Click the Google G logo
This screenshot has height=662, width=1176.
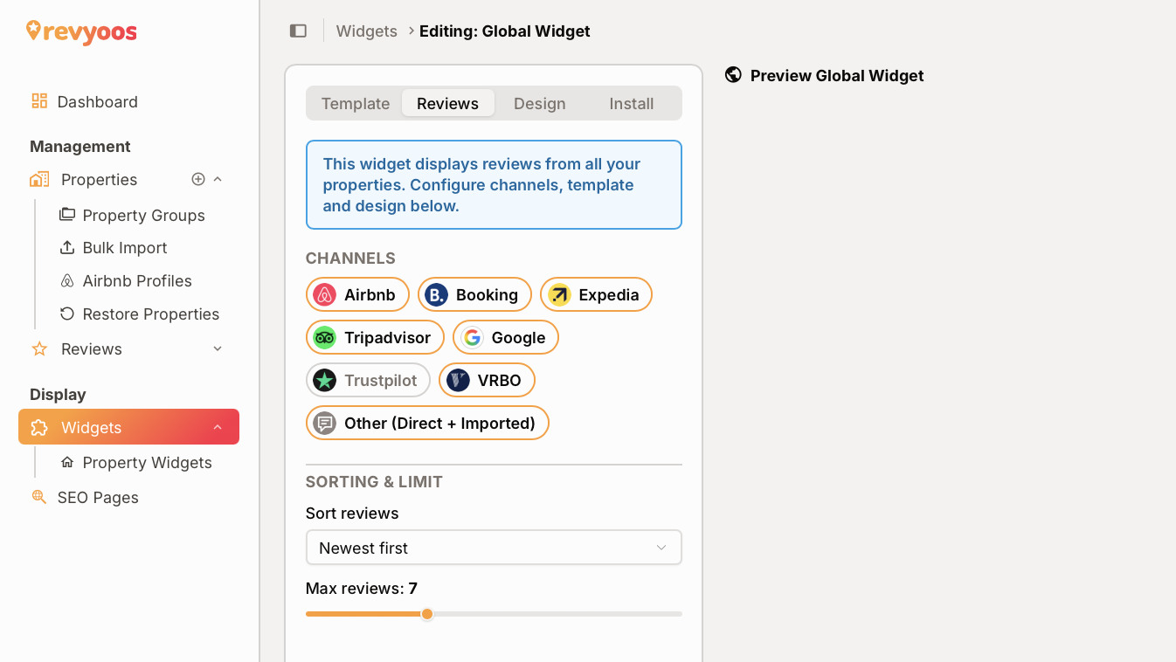472,337
